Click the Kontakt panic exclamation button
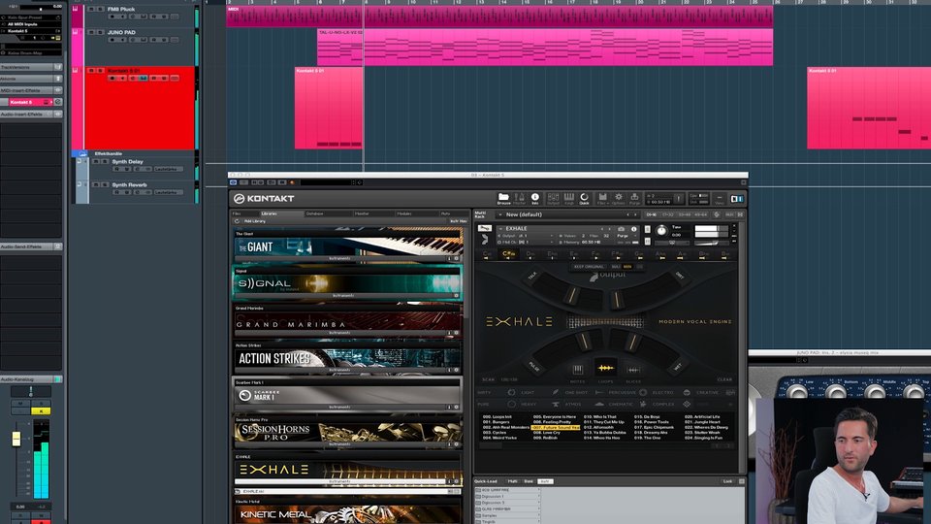 pyautogui.click(x=679, y=199)
